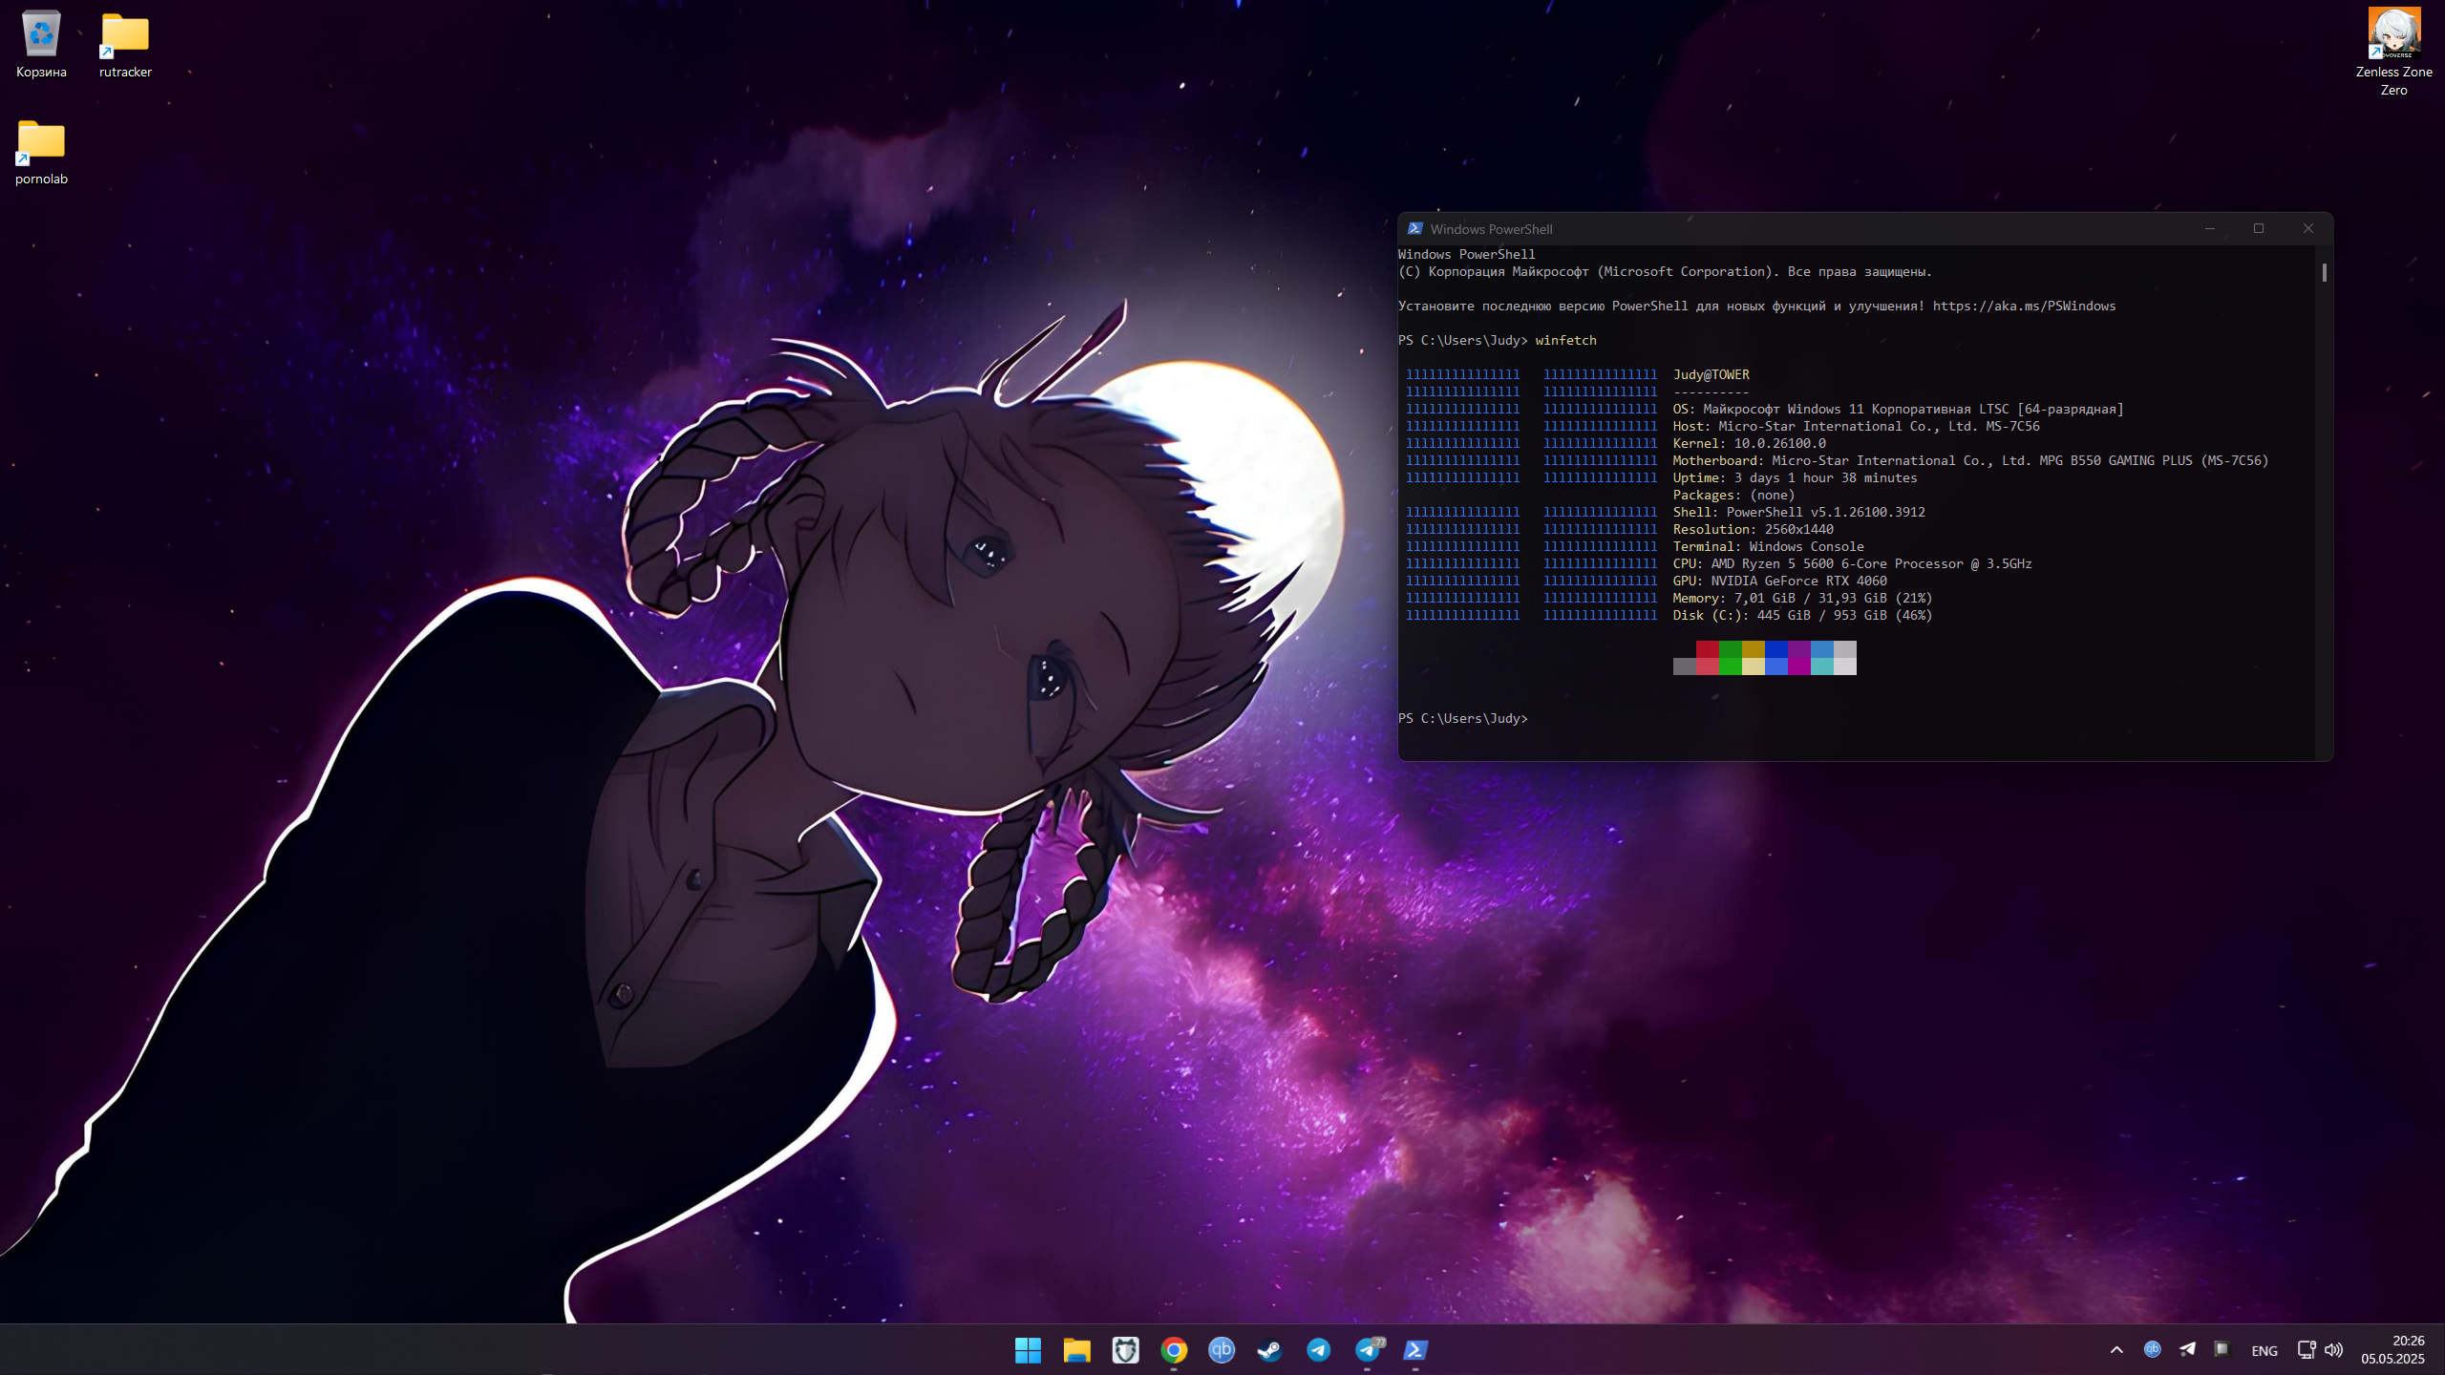Click the PowerShell window vertical scrollbar thumb

tap(2325, 272)
